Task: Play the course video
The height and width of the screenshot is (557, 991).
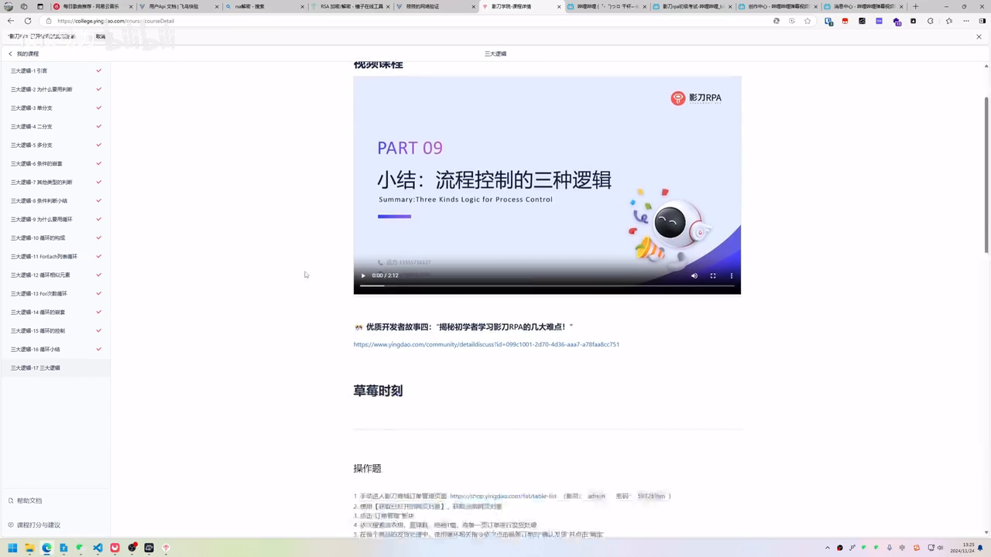Action: pyautogui.click(x=363, y=275)
